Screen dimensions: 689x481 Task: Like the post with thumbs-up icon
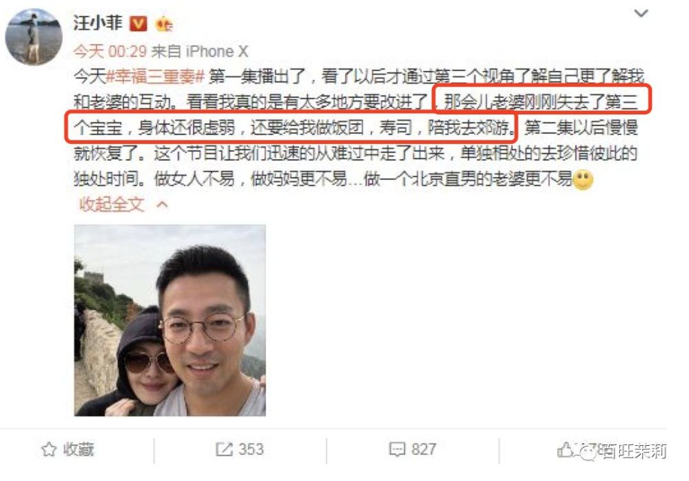[565, 449]
